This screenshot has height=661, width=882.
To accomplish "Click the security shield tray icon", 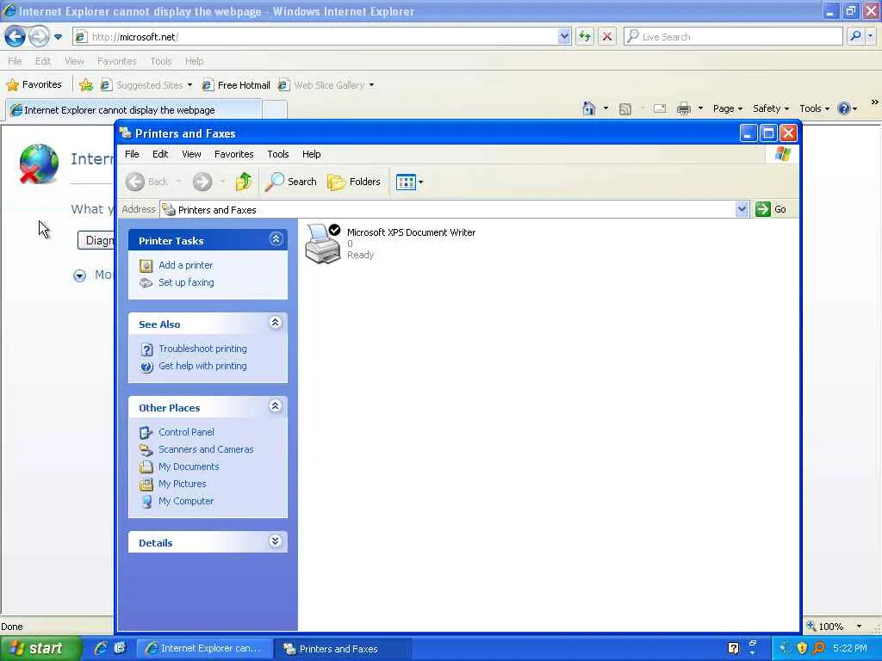I will click(802, 648).
